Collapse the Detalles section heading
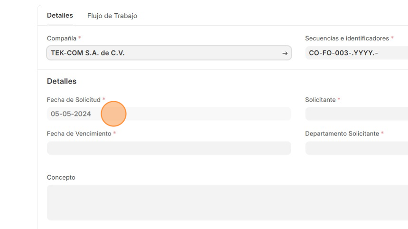Screen dimensions: 408x229 [x=62, y=81]
